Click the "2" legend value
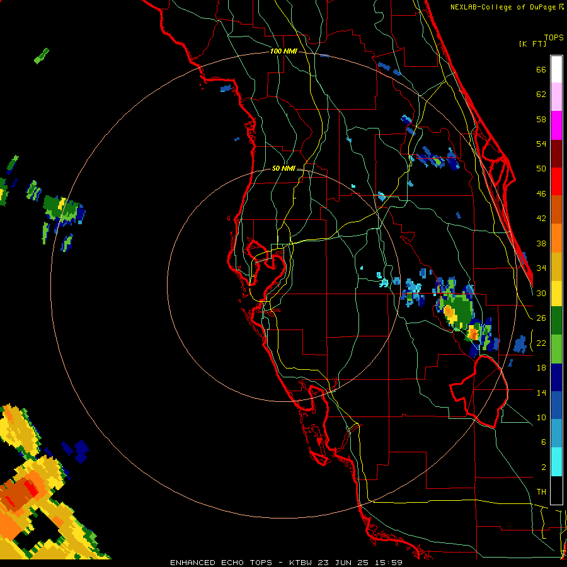 pyautogui.click(x=544, y=467)
